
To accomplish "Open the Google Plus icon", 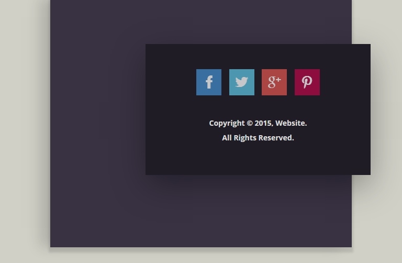I will click(274, 82).
